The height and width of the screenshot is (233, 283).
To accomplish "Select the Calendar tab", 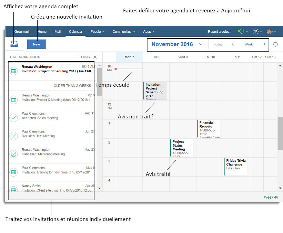I will [x=75, y=31].
